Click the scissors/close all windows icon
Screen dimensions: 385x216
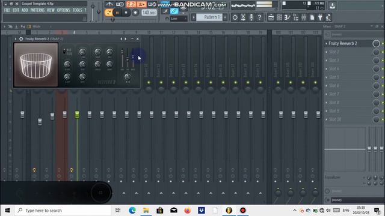[x=243, y=17]
